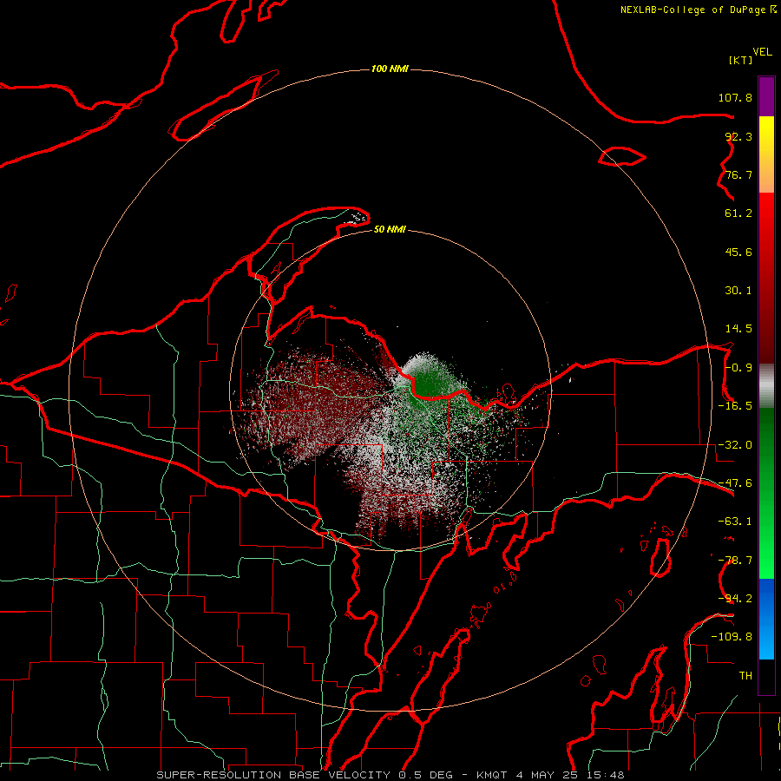Click the -32.0 legend value
Image resolution: width=781 pixels, height=781 pixels.
(x=735, y=445)
